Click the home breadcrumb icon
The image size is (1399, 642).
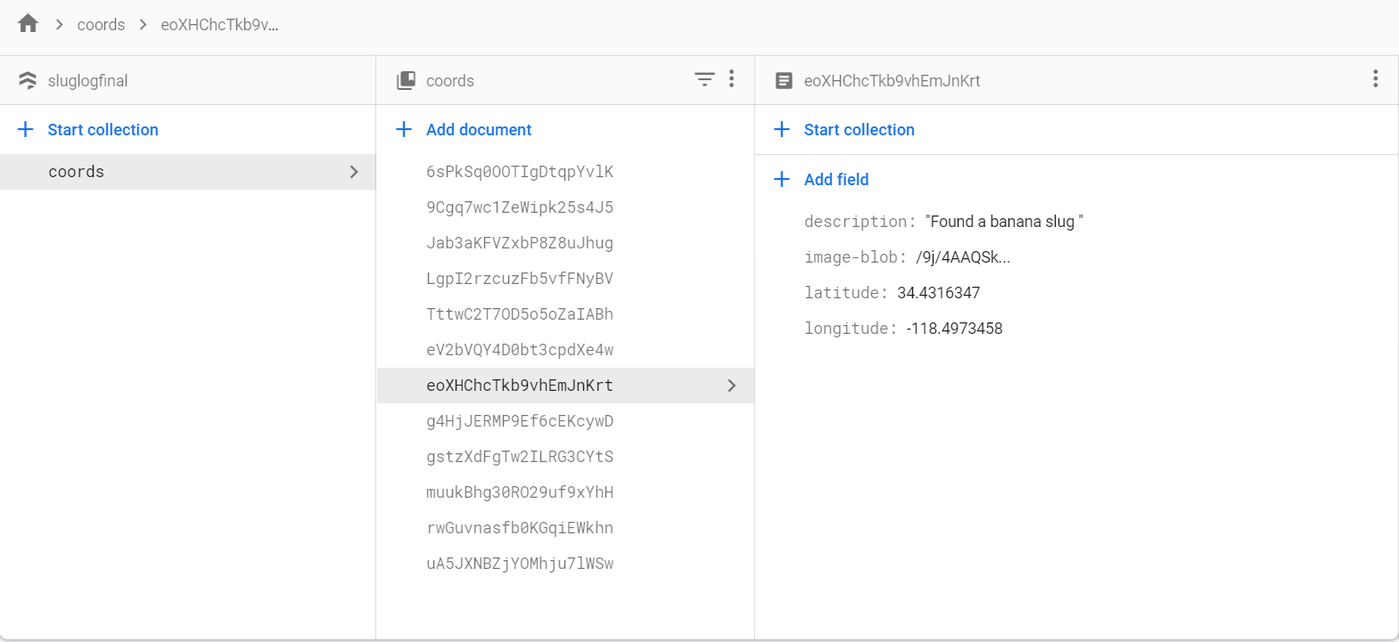pyautogui.click(x=29, y=24)
